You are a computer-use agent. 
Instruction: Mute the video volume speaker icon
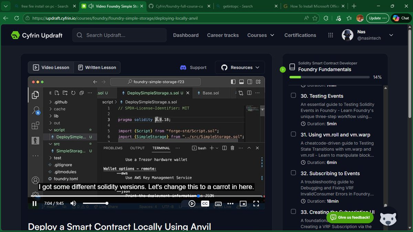(73, 203)
